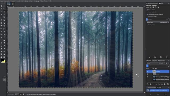The height and width of the screenshot is (96, 170).
Task: Select the bottom landscape jpg layer row
Action: pos(158,79)
